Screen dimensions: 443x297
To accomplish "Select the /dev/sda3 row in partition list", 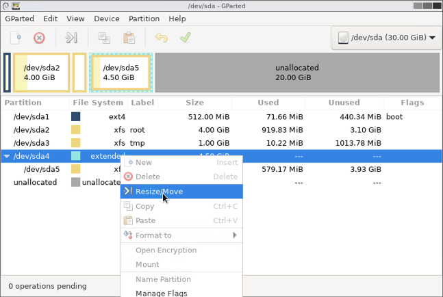I will pos(221,143).
